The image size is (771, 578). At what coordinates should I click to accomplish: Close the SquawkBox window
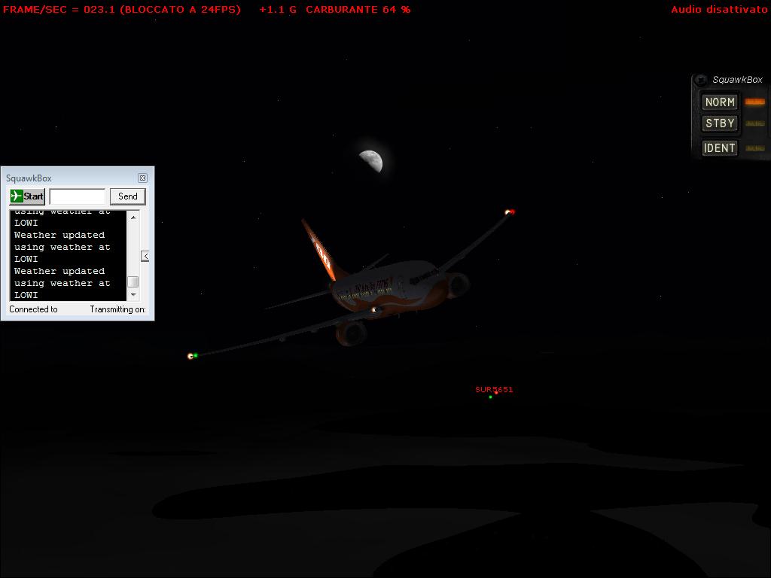[142, 178]
